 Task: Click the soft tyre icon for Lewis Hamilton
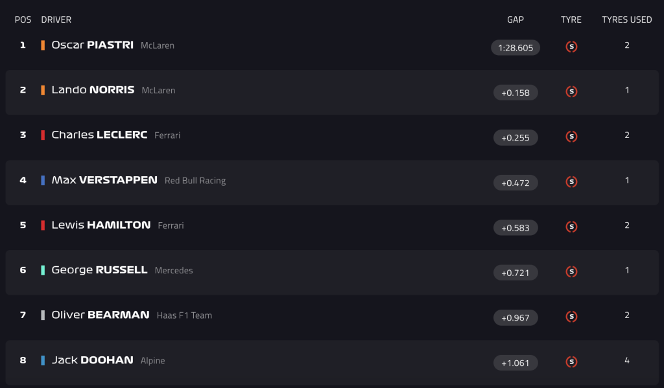point(571,227)
